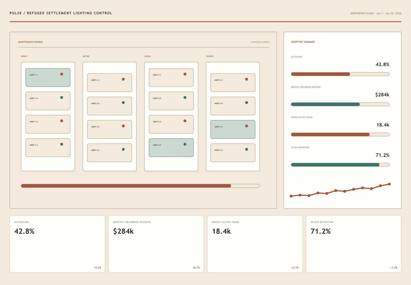This screenshot has width=411, height=285.
Task: Click the Monthly Recurring Revenue summary bar
Action: coord(340,104)
